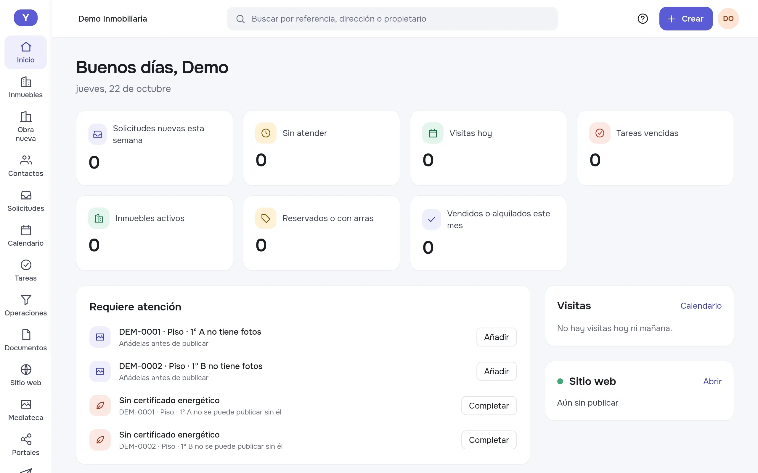Select the Inicio home tab

26,52
